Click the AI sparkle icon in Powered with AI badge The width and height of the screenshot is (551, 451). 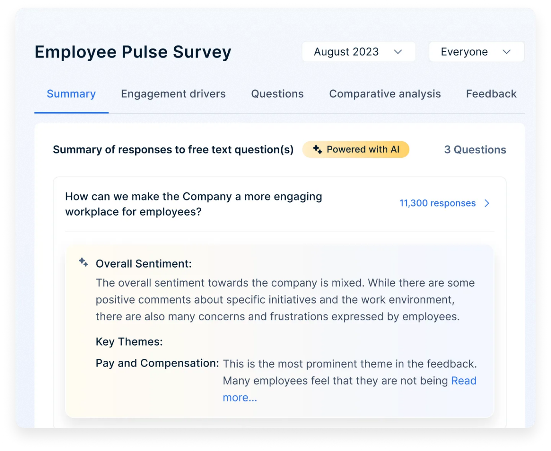click(318, 149)
